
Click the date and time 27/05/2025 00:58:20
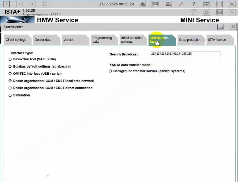tap(116, 4)
